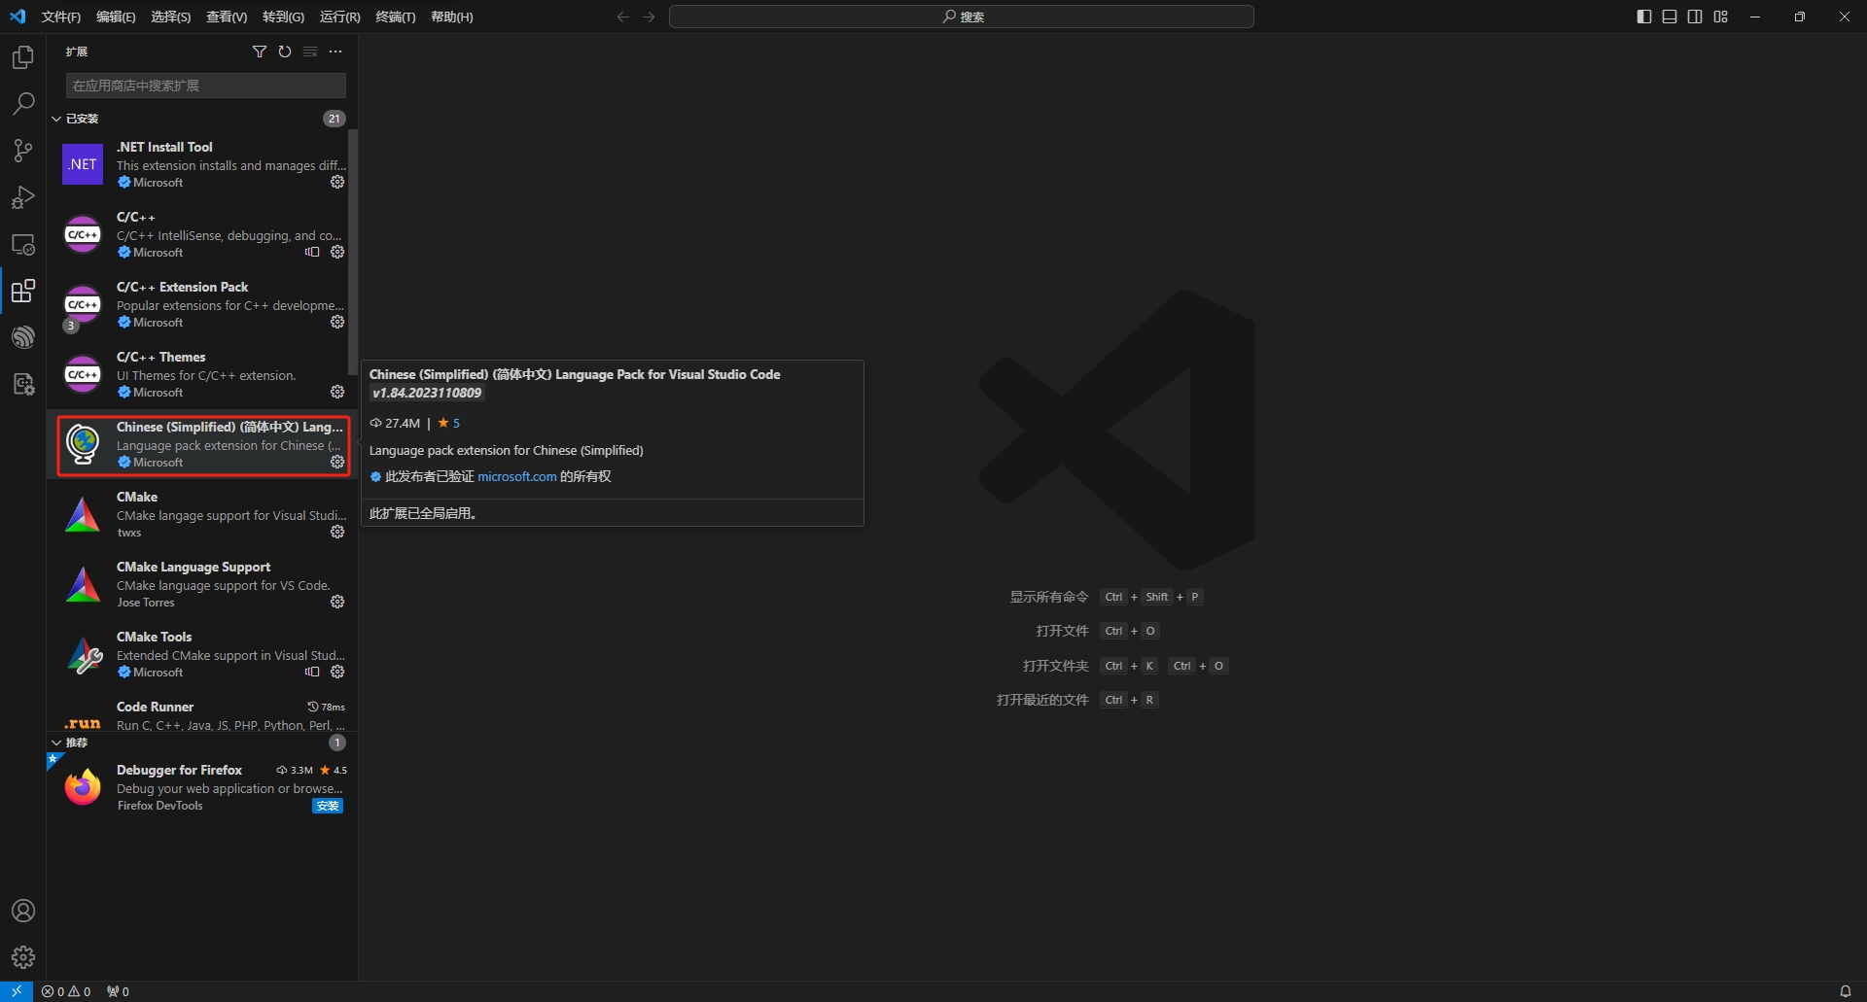Click the remote window status bar icon
Image resolution: width=1867 pixels, height=1002 pixels.
[x=17, y=991]
